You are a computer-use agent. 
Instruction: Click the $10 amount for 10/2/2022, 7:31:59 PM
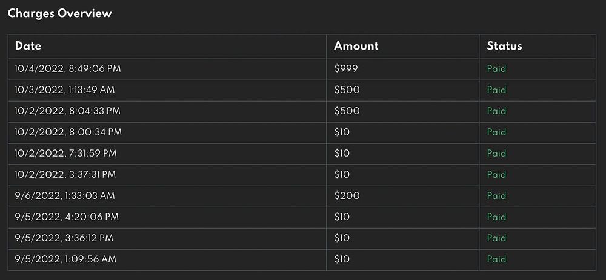coord(342,154)
